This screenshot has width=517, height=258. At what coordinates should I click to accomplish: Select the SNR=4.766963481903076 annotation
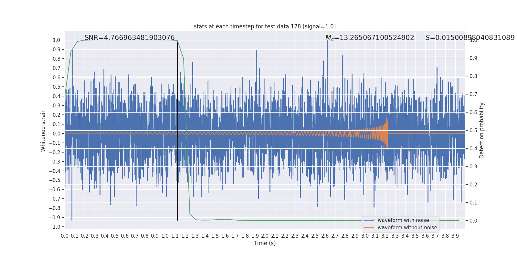point(130,38)
